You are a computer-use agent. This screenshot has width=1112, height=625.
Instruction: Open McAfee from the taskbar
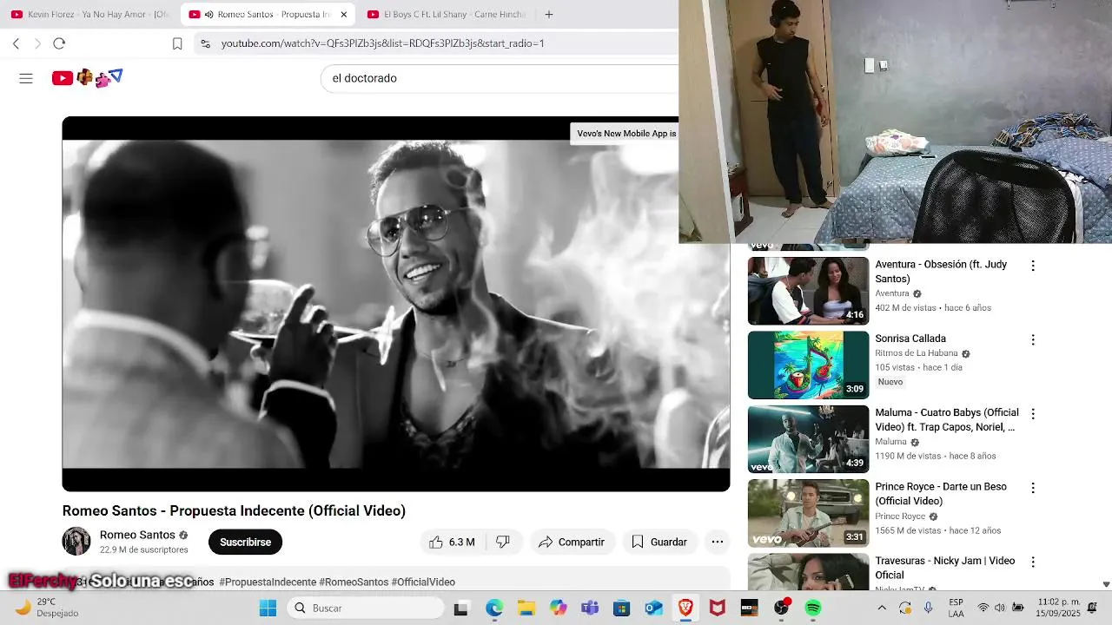718,608
